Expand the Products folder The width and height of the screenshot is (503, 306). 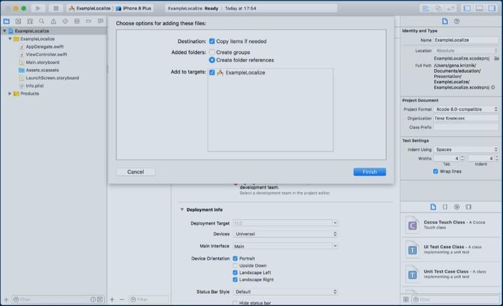click(10, 94)
